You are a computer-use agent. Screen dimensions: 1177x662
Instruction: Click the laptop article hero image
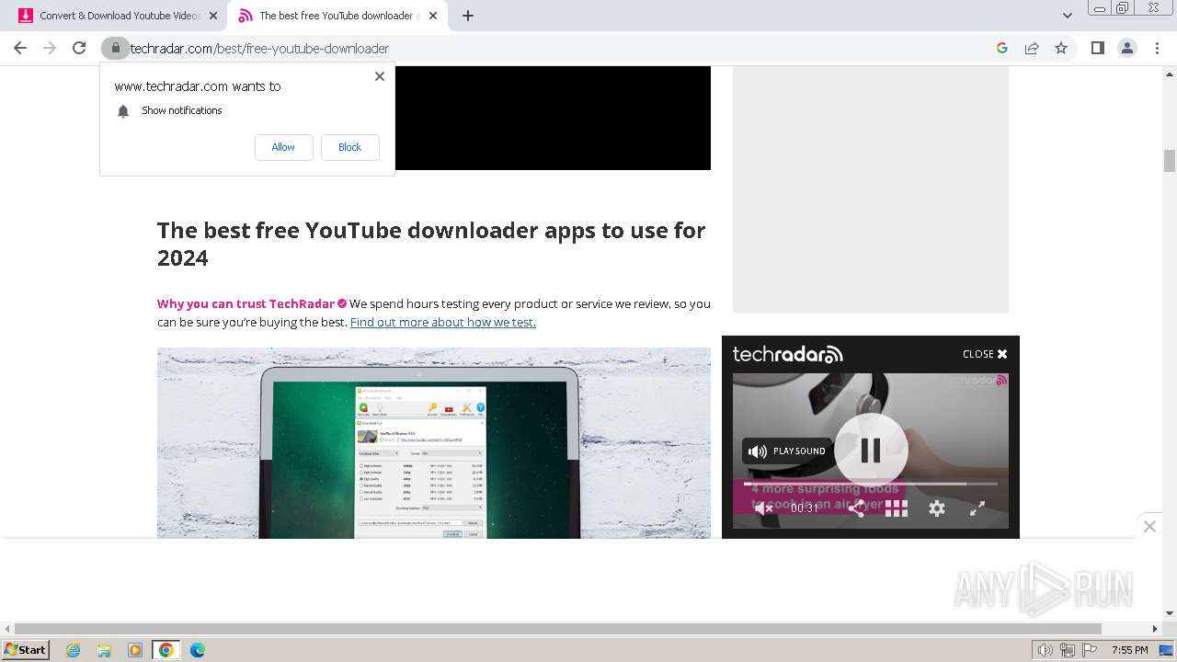pyautogui.click(x=433, y=442)
